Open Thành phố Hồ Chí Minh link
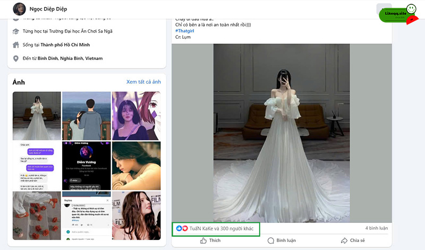Image resolution: width=425 pixels, height=250 pixels. pos(65,45)
